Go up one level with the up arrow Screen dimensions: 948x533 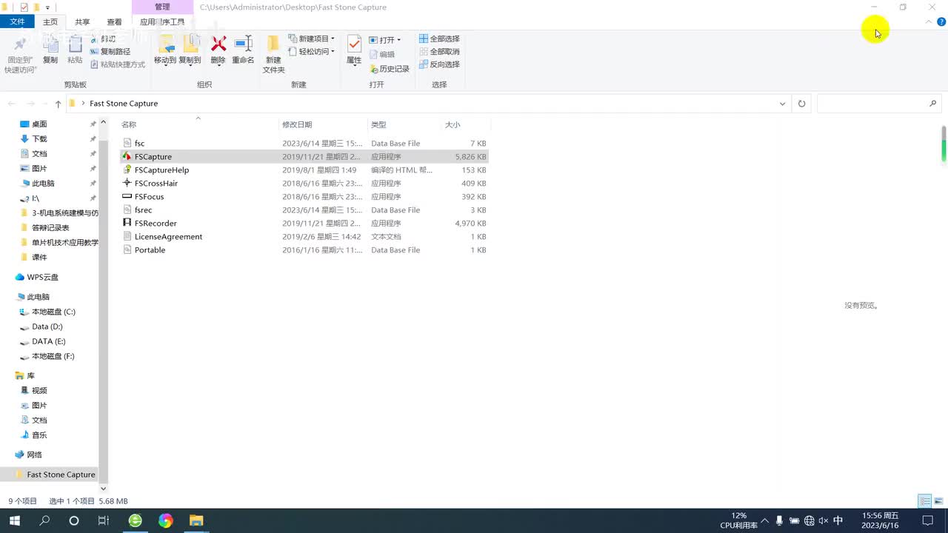tap(58, 104)
